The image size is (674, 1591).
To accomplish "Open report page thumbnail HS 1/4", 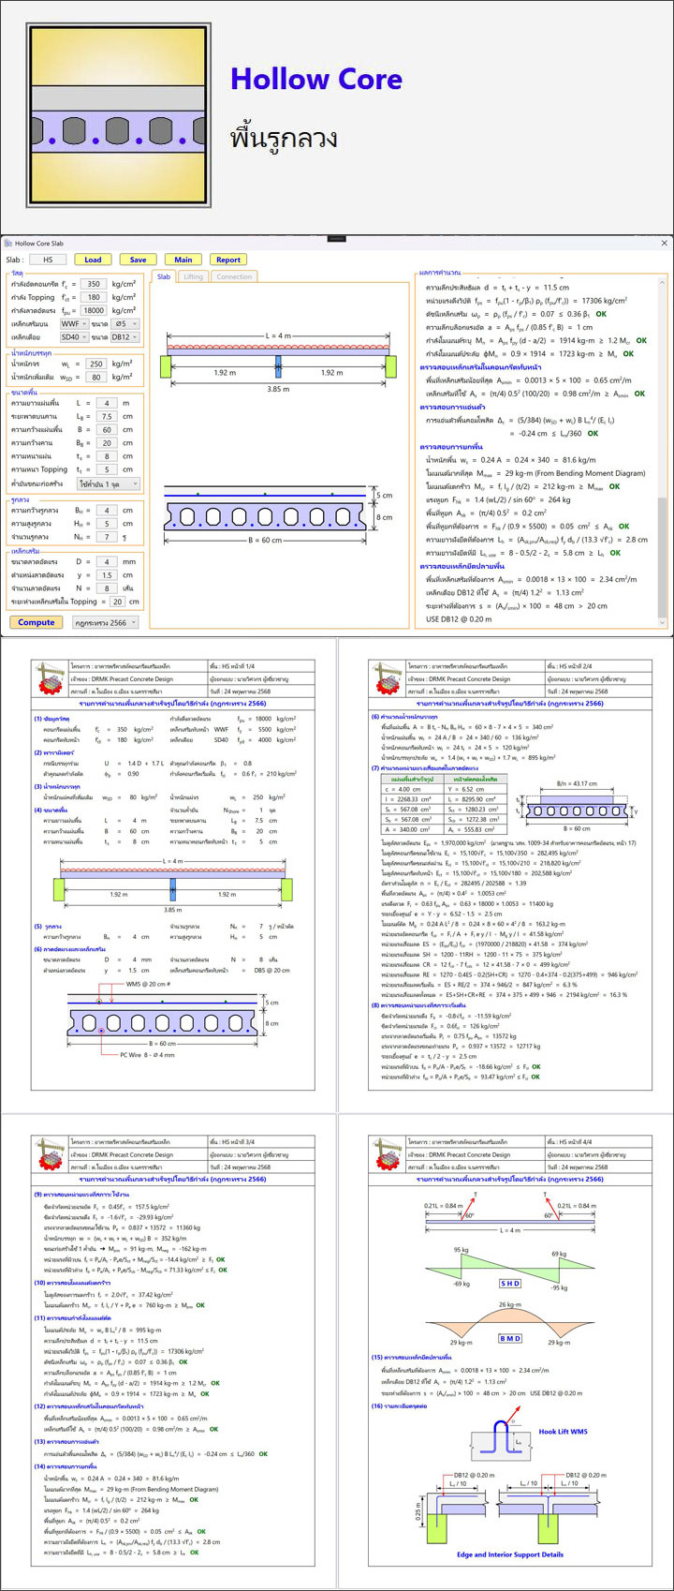I will (168, 875).
